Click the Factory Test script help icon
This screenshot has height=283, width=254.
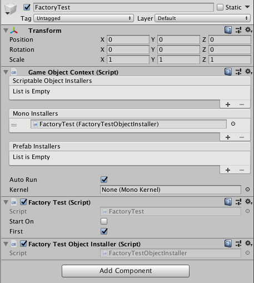pyautogui.click(x=228, y=202)
